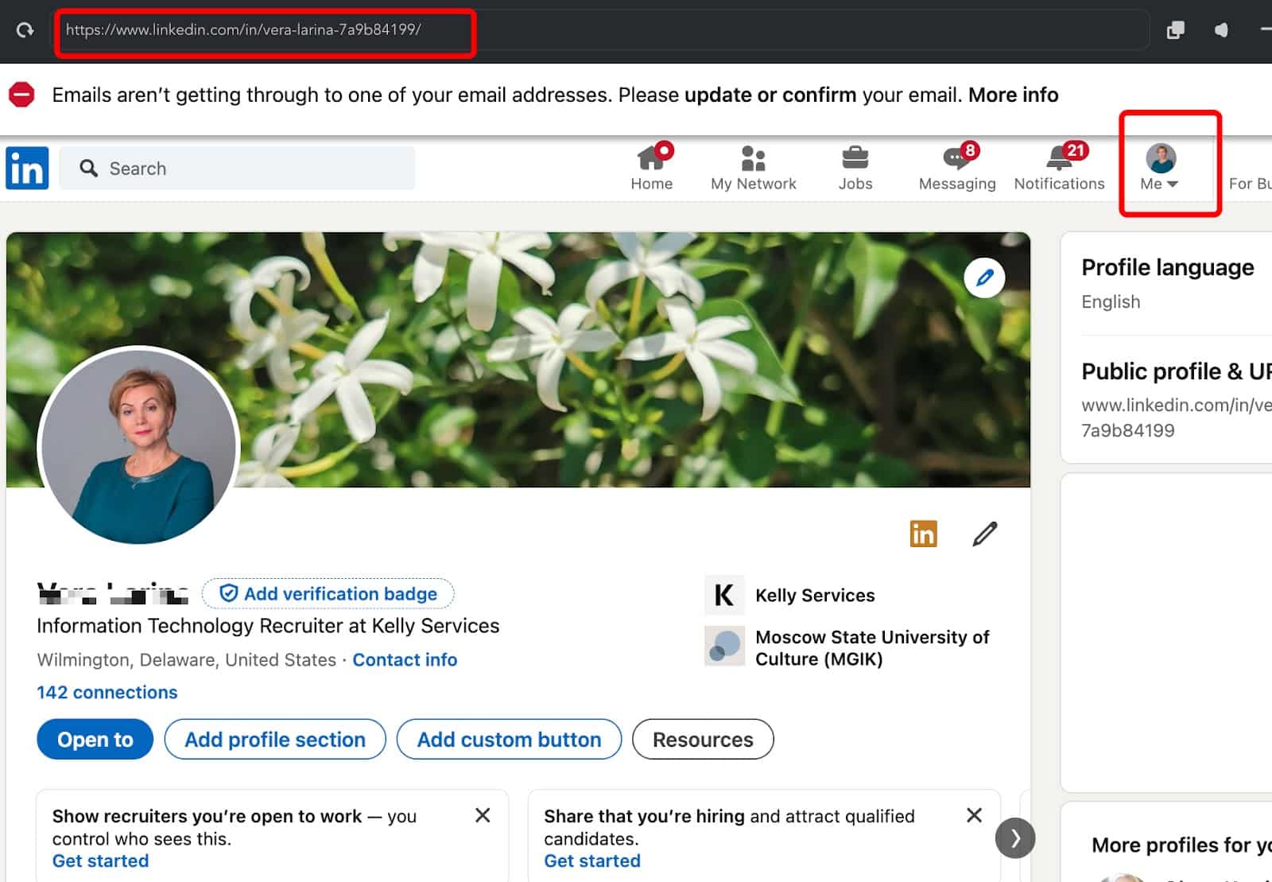The width and height of the screenshot is (1272, 882).
Task: Click the profile edit pencil icon
Action: tap(985, 534)
